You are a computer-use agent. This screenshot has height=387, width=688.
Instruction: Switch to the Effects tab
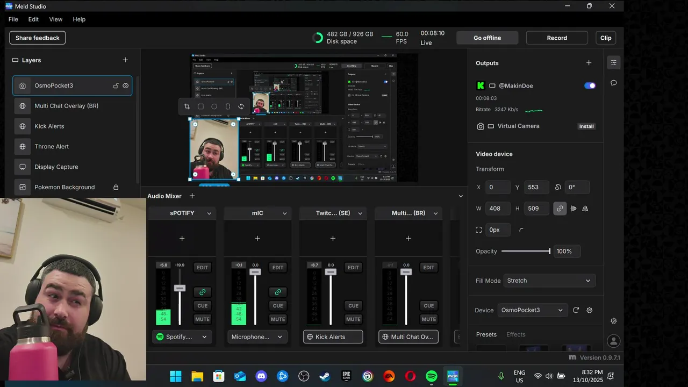point(515,334)
